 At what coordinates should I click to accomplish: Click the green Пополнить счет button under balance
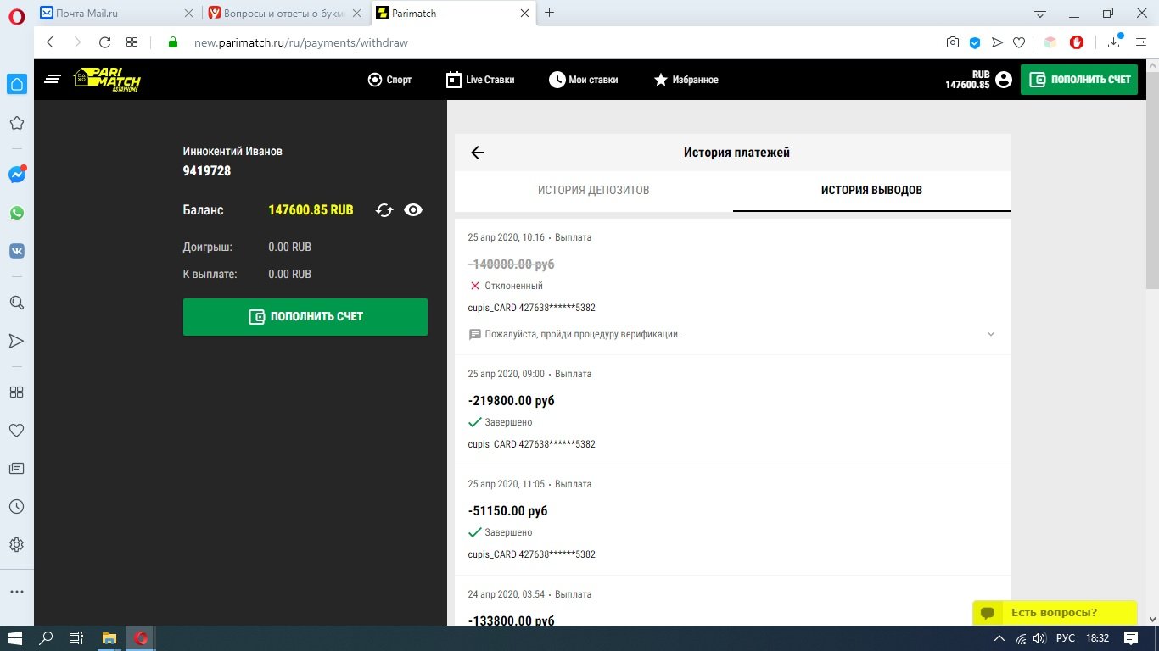(305, 316)
